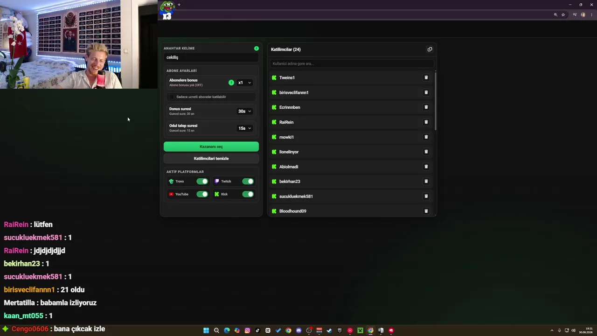The width and height of the screenshot is (597, 336).
Task: Open Windows taskbar search
Action: click(216, 330)
